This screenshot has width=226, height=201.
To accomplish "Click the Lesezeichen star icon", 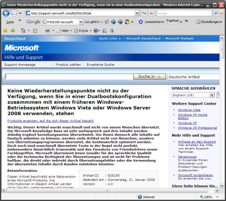I will (x=141, y=22).
